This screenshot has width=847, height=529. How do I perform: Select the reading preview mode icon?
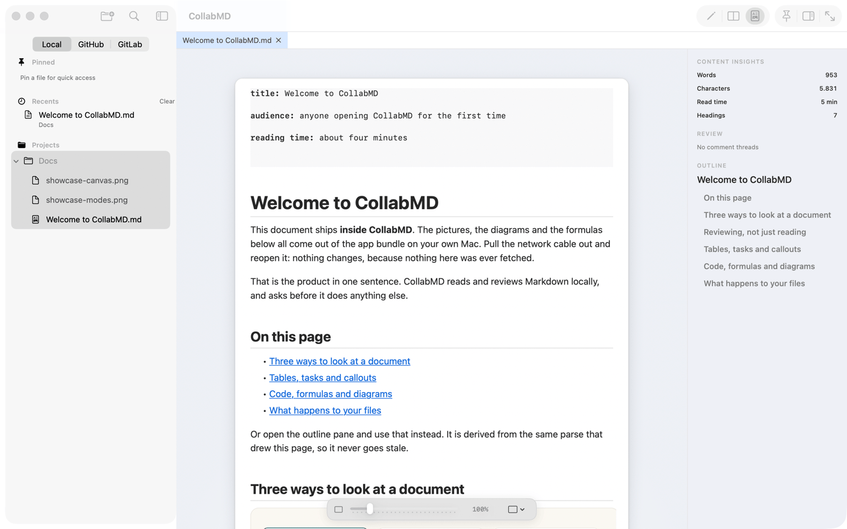click(x=755, y=16)
